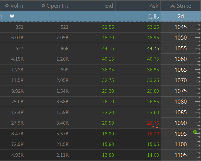Click the 2d expiration header cell

[180, 16]
